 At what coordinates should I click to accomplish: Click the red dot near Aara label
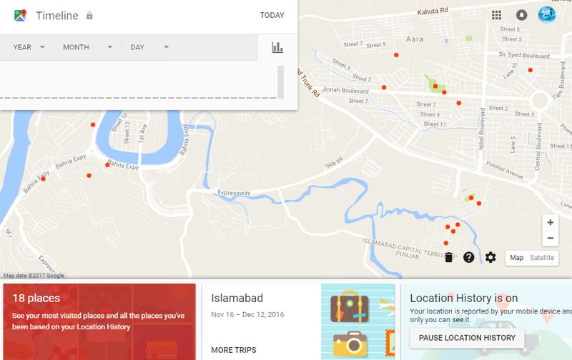point(396,55)
